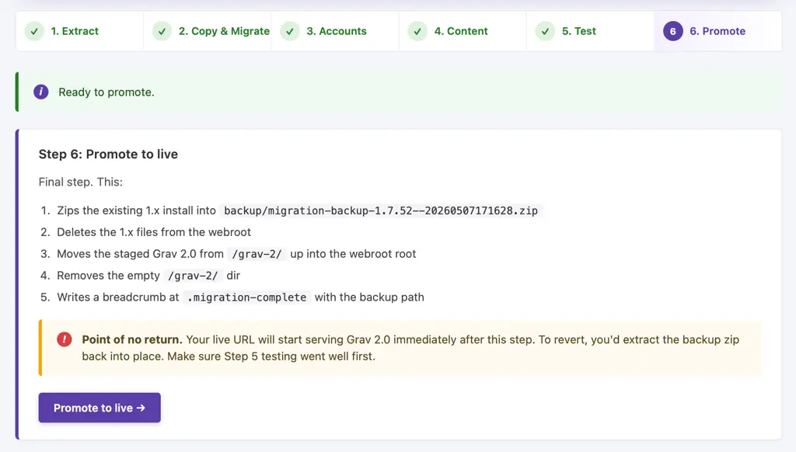Click the Step 6: Promote to live heading
796x452 pixels.
coord(108,155)
